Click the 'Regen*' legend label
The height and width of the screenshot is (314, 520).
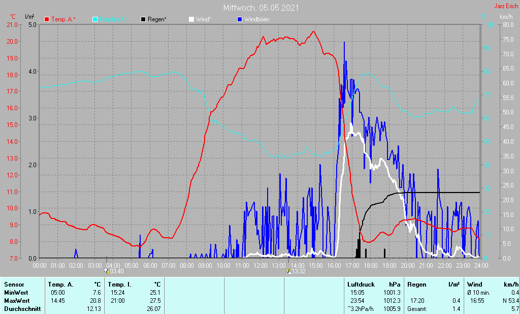point(157,20)
